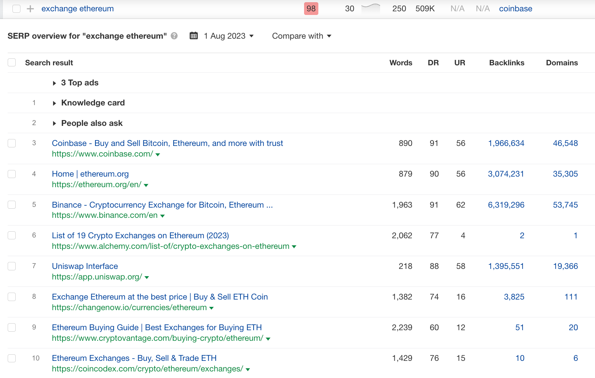Open help icon next to SERP overview title
Screen dimensions: 595x378
pos(174,36)
